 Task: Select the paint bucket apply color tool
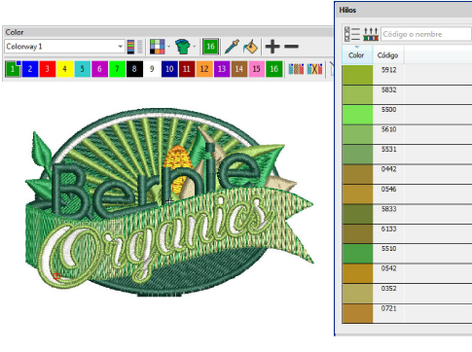pyautogui.click(x=250, y=47)
